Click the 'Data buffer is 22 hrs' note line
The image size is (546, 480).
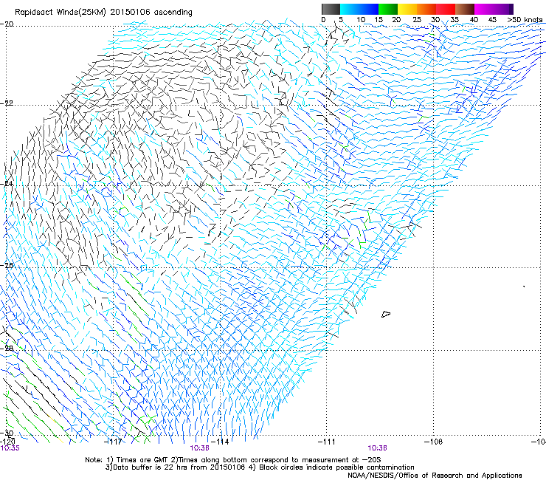pos(260,467)
